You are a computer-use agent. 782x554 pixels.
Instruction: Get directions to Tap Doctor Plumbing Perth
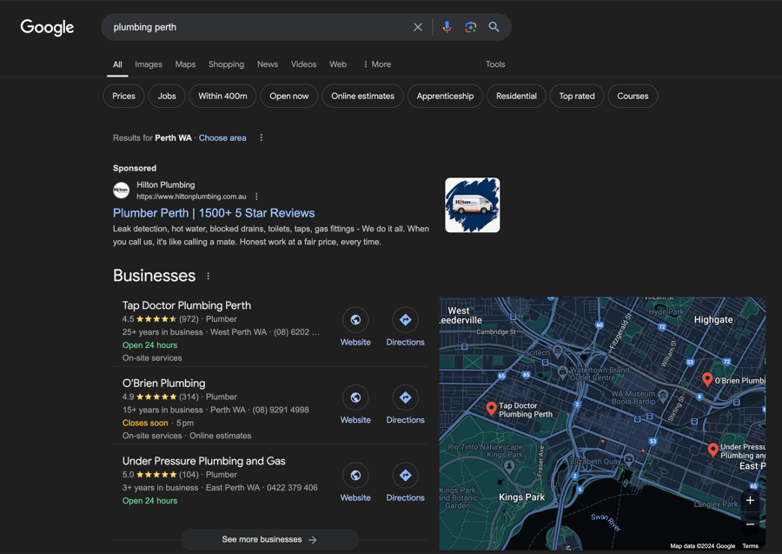click(406, 320)
